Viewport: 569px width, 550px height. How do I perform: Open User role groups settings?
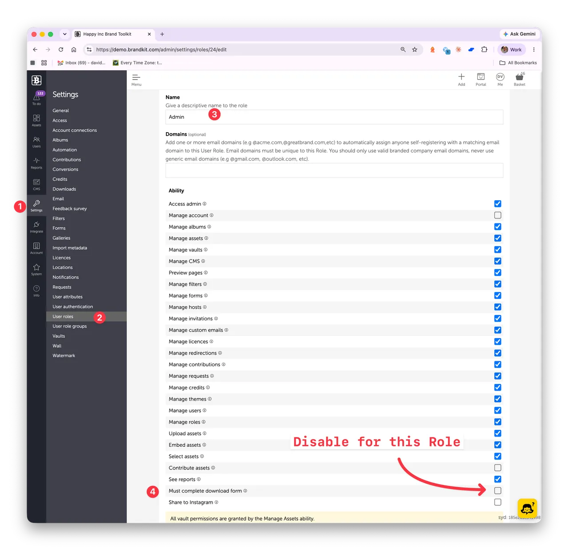[70, 326]
